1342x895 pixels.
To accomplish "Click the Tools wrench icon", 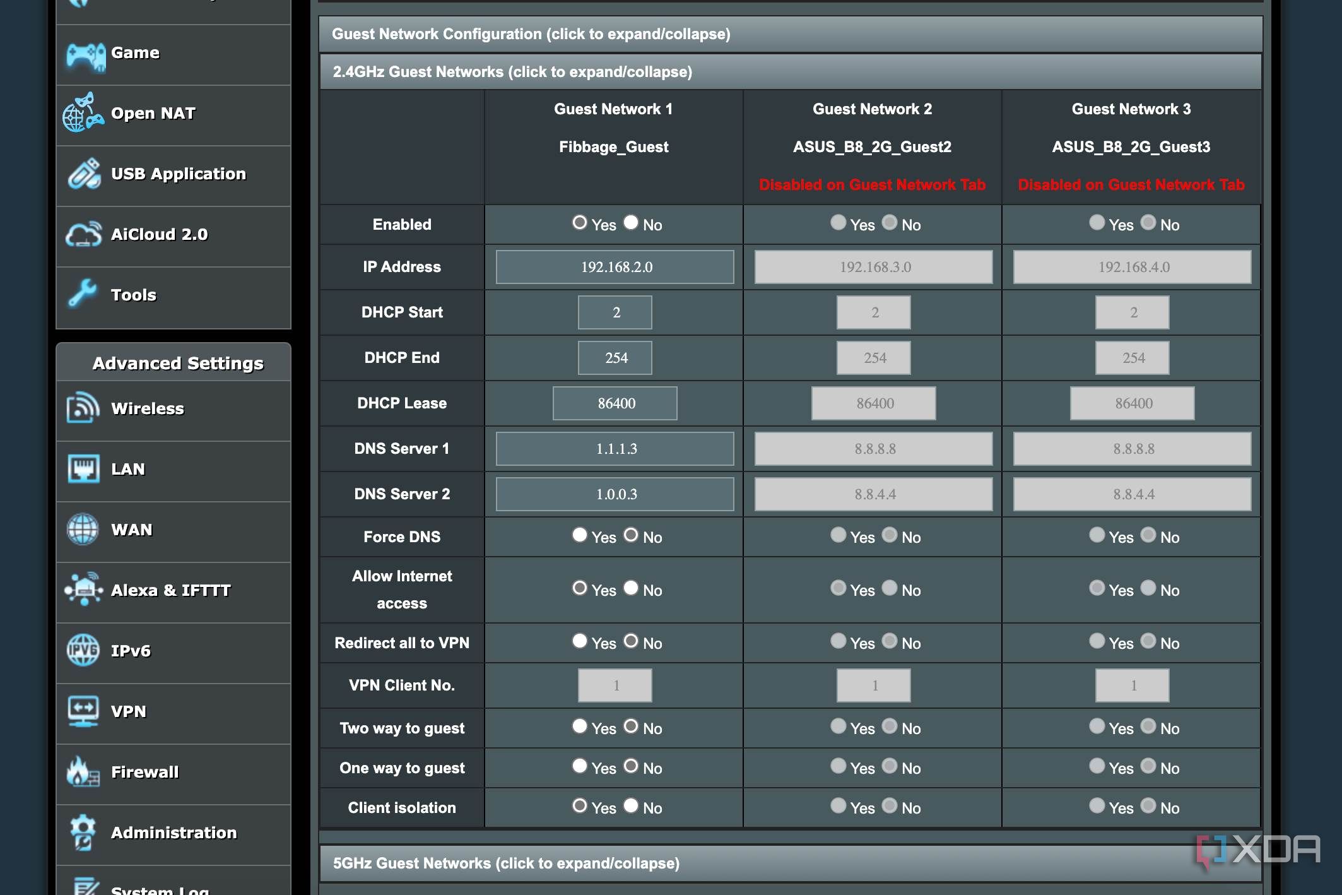I will tap(83, 295).
